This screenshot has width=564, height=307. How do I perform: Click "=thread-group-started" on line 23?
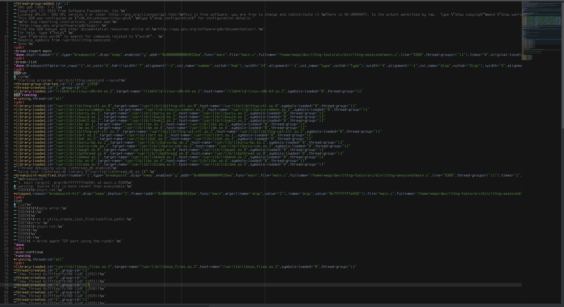[36, 84]
